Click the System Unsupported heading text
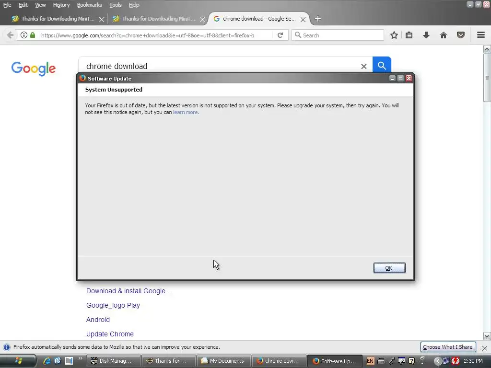Screen dimensions: 491x368 pyautogui.click(x=114, y=90)
